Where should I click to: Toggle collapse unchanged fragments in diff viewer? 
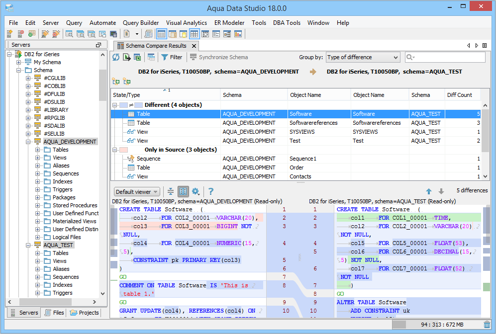(171, 191)
